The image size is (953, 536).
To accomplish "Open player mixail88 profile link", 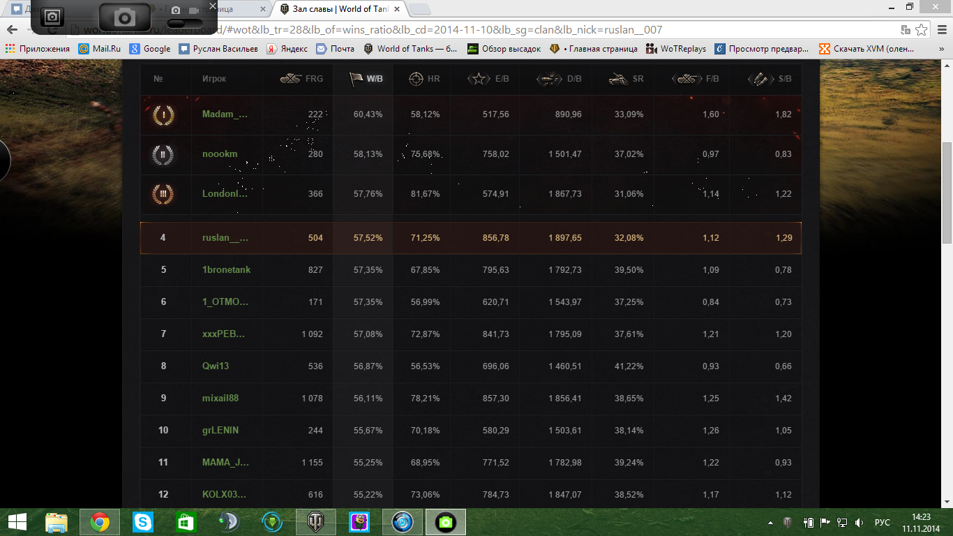I will 220,399.
